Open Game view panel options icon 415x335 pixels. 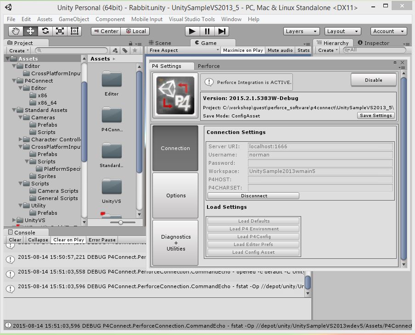pos(307,44)
